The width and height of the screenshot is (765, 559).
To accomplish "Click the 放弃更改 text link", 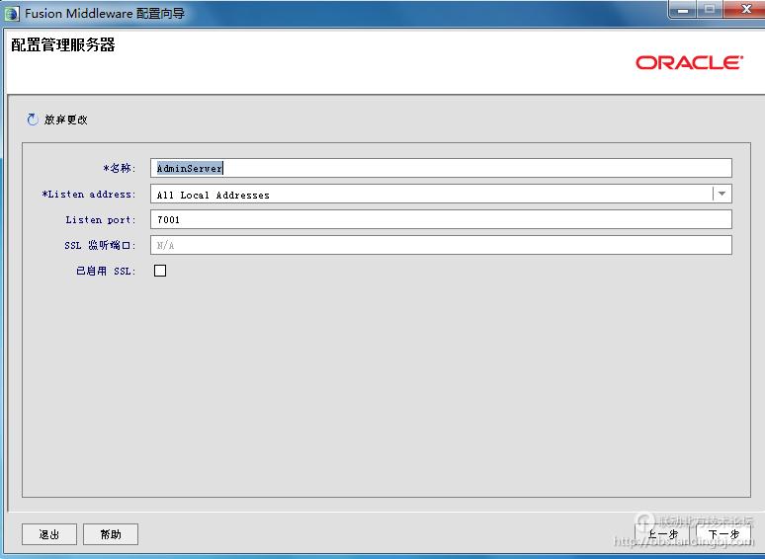I will 66,120.
